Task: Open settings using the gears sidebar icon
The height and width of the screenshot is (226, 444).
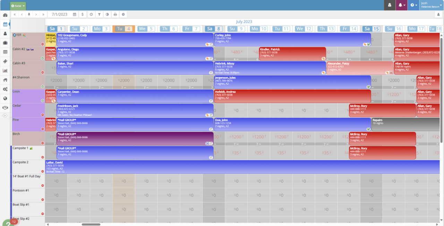Action: tap(5, 89)
